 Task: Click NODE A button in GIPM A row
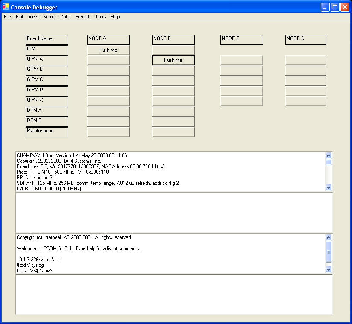108,60
